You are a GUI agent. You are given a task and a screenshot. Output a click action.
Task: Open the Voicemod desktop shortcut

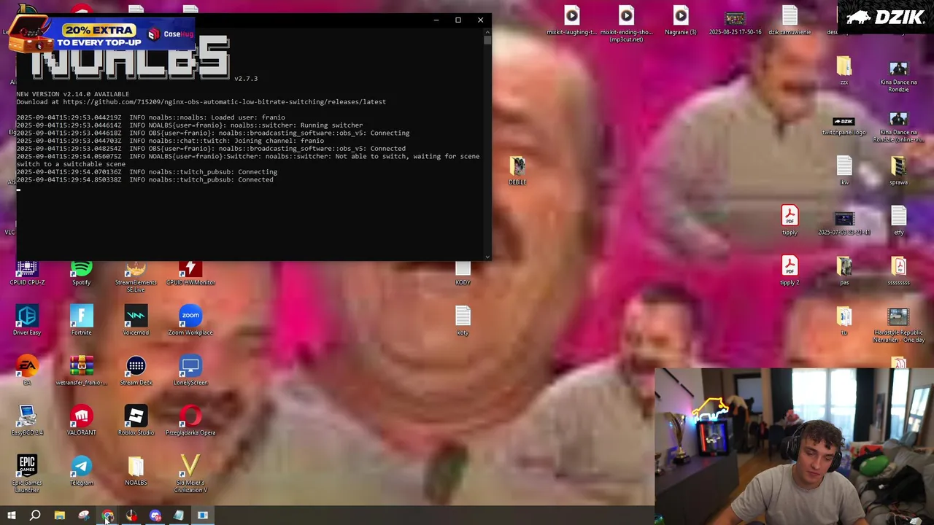click(136, 320)
